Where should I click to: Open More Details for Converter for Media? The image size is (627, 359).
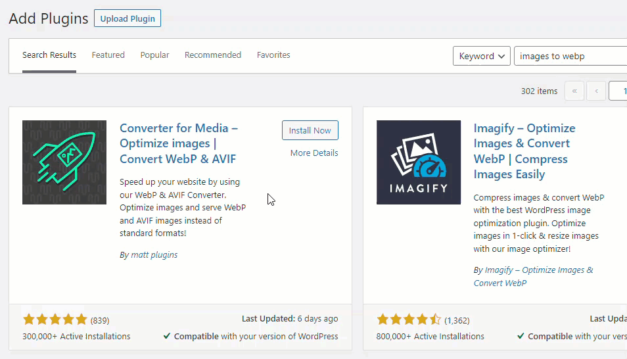click(x=314, y=153)
